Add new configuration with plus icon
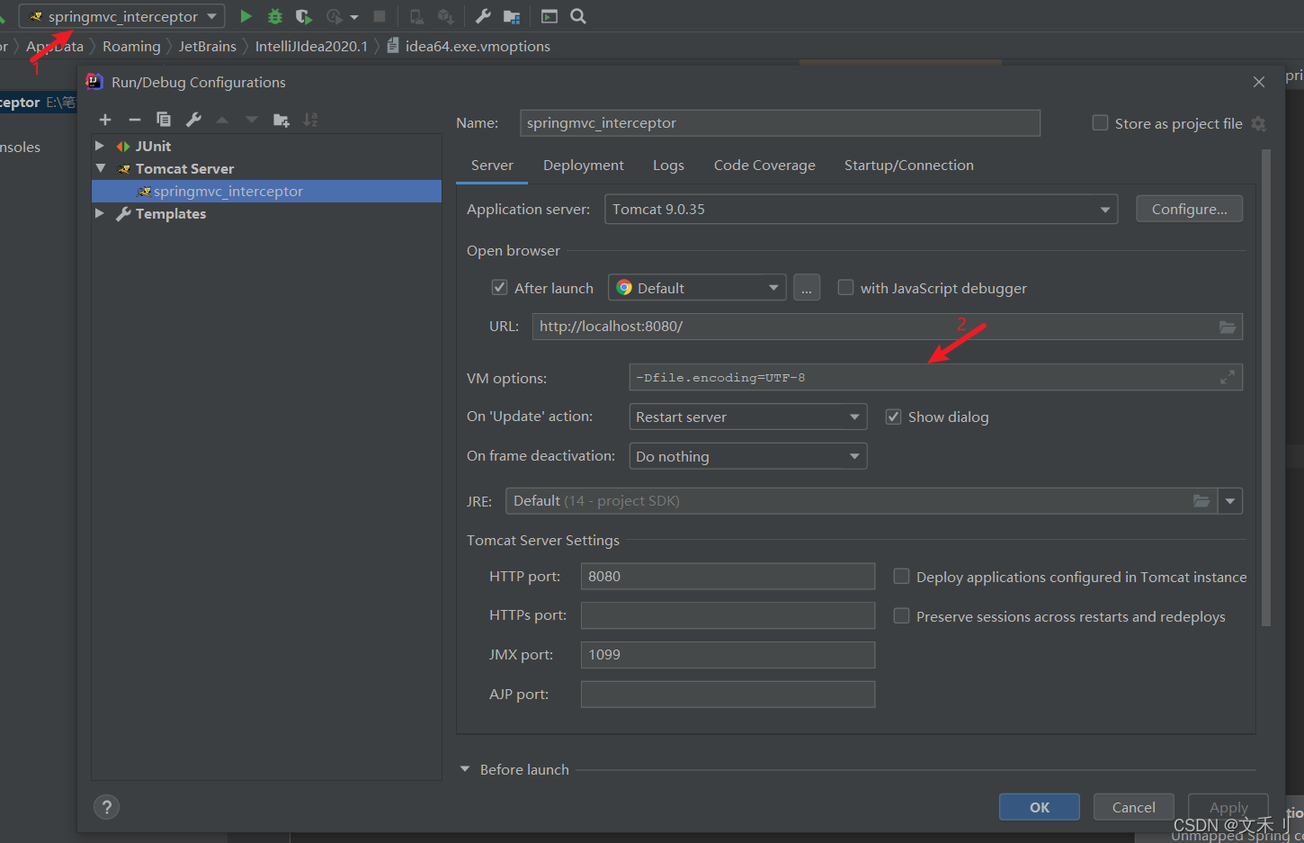This screenshot has height=843, width=1304. tap(105, 120)
